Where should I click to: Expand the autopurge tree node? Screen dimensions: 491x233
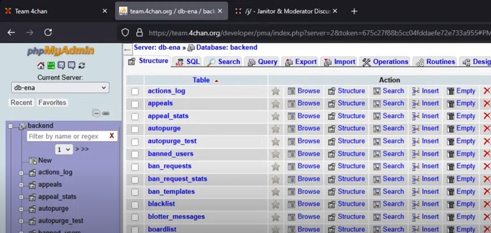(x=21, y=209)
